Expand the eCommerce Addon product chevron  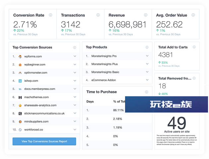click(x=147, y=80)
